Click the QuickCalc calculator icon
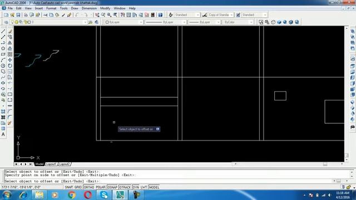This screenshot has height=200, width=356. point(153,15)
